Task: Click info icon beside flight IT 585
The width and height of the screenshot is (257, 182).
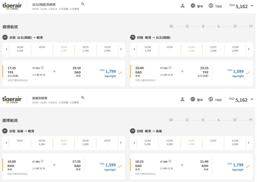Action: pyautogui.click(x=42, y=161)
